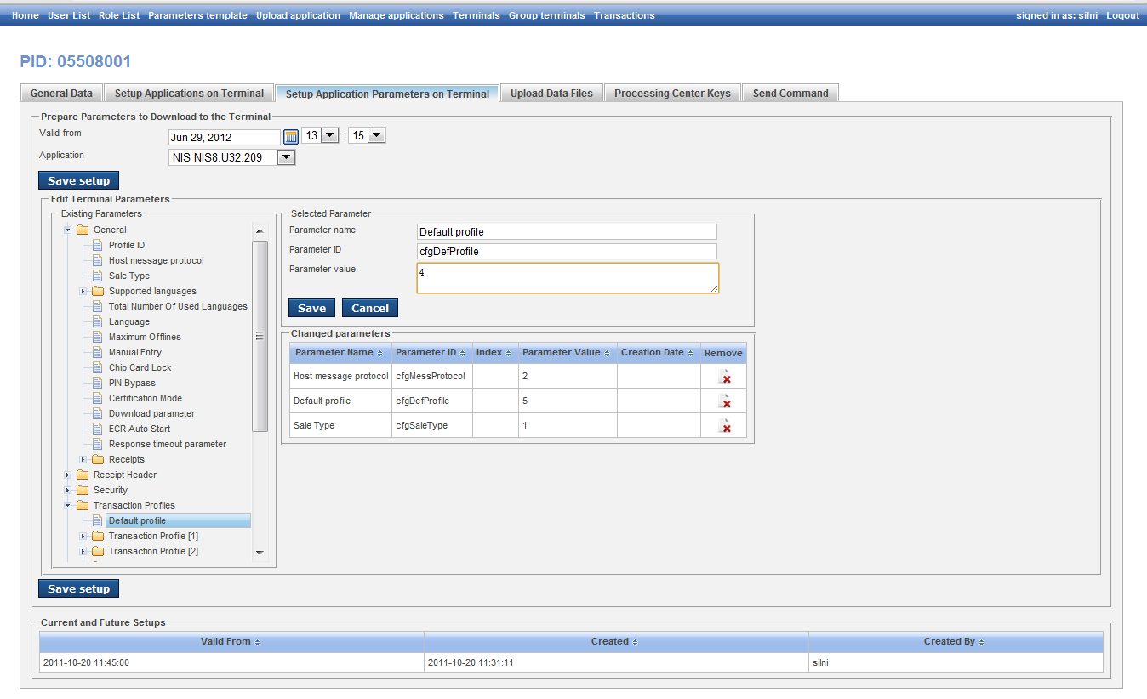Open Manage applications in top menu
Image resolution: width=1147 pixels, height=699 pixels.
(396, 15)
